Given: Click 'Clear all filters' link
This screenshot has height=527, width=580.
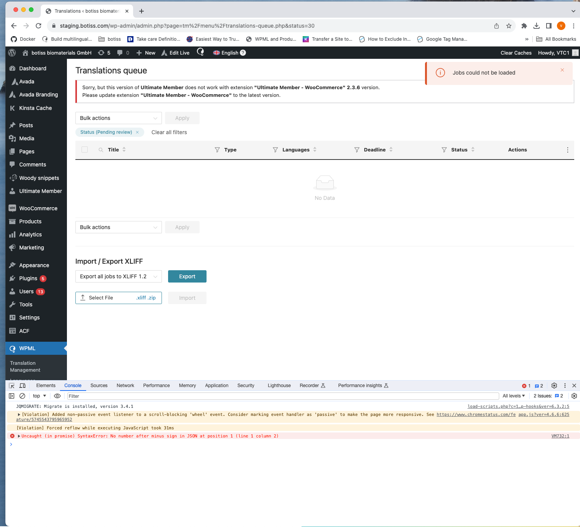Looking at the screenshot, I should point(169,132).
